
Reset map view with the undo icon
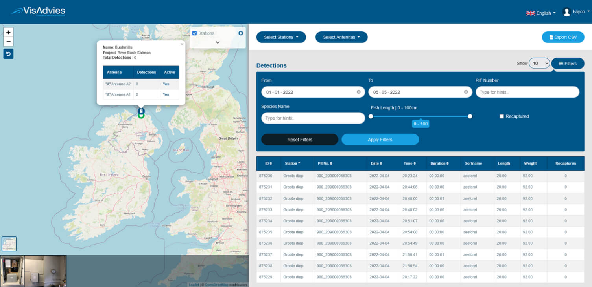(8, 54)
